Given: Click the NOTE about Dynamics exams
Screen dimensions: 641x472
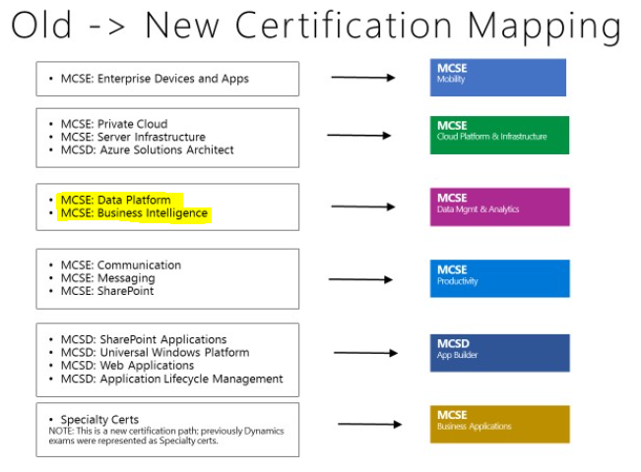Looking at the screenshot, I should (166, 436).
